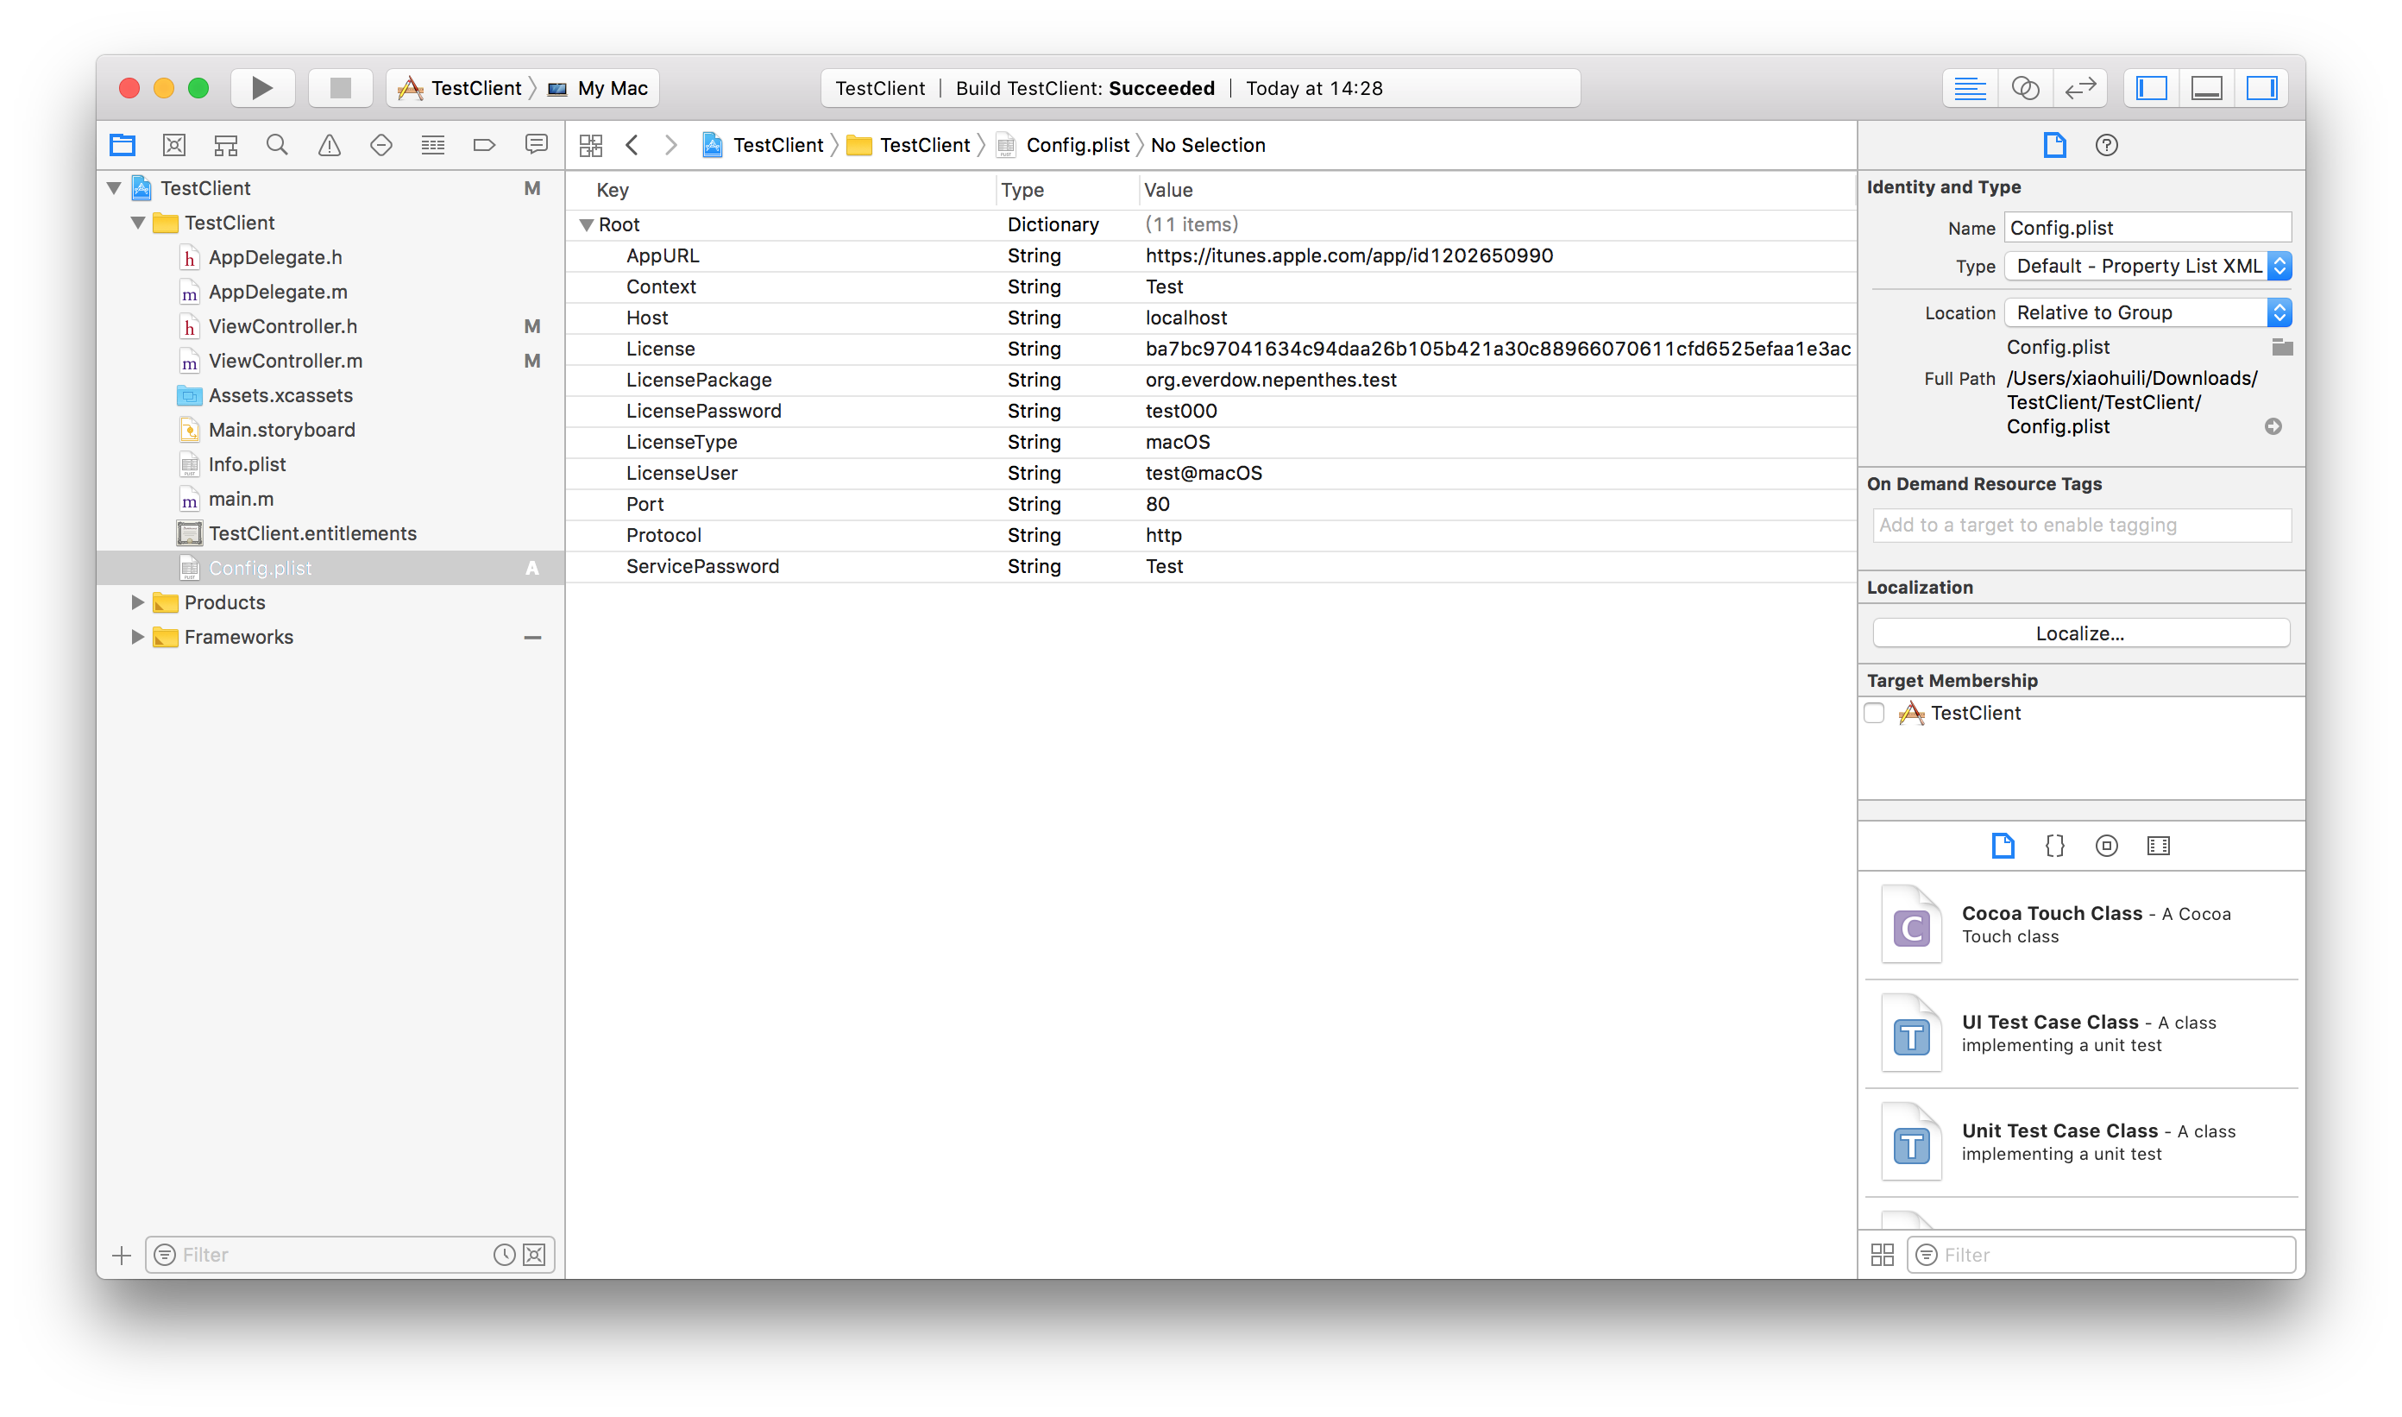The height and width of the screenshot is (1417, 2402).
Task: Show the File inspector tab
Action: tap(2054, 145)
